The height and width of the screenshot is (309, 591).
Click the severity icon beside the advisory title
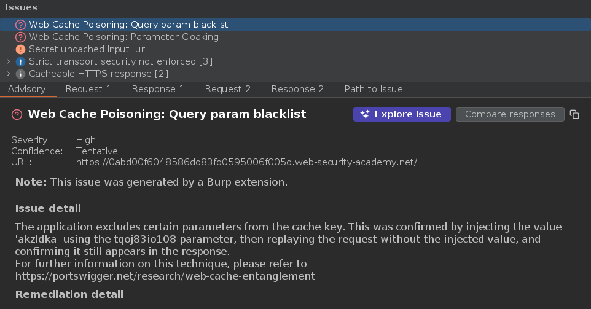[x=17, y=114]
